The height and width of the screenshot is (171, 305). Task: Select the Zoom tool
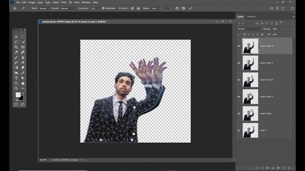(x=16, y=88)
